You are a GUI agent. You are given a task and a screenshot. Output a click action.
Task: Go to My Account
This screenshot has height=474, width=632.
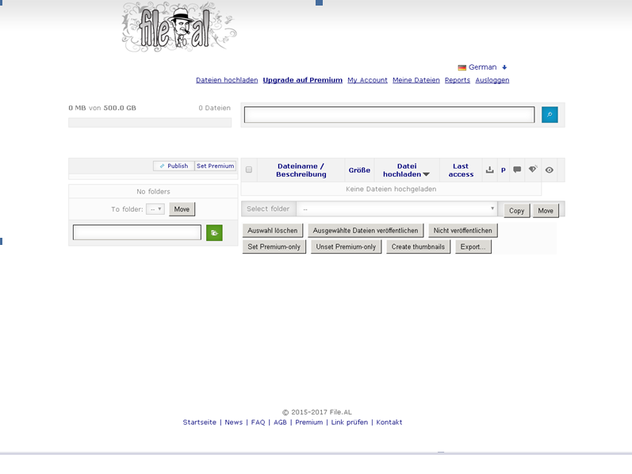(x=367, y=80)
